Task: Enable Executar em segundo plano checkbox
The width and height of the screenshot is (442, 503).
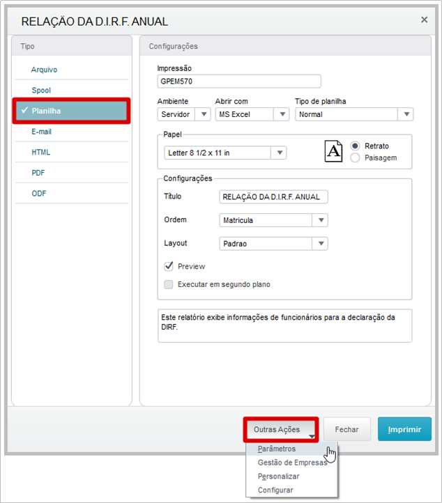Action: [x=169, y=284]
